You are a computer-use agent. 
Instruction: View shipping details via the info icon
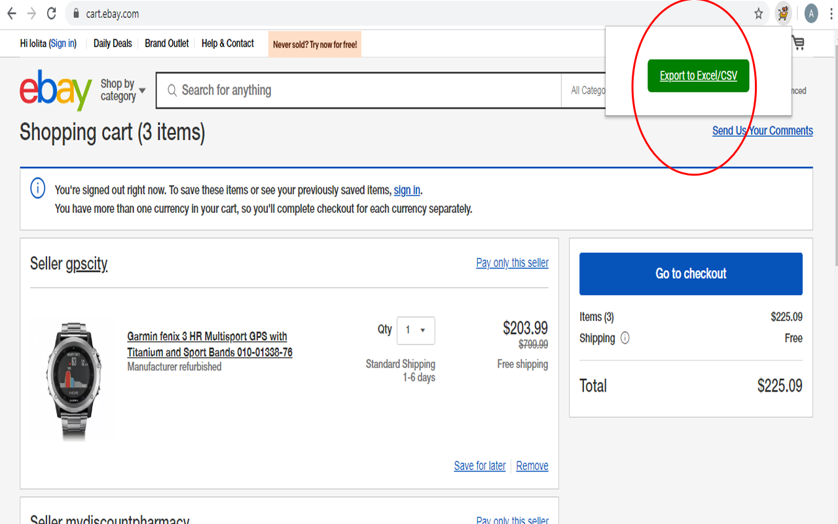pyautogui.click(x=625, y=338)
